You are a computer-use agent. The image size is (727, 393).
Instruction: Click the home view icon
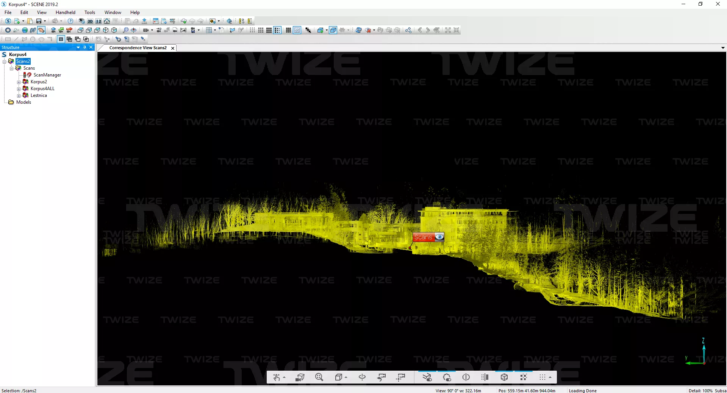[x=107, y=21]
